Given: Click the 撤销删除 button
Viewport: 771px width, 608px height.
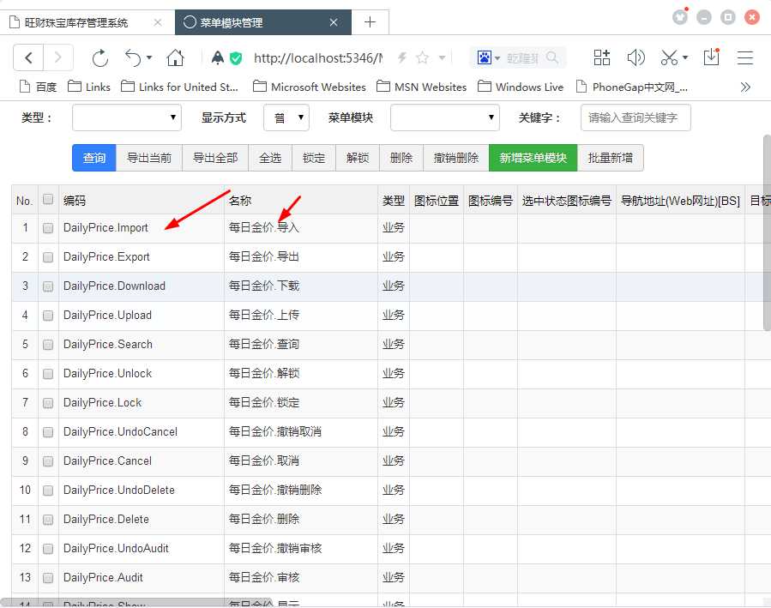Looking at the screenshot, I should [455, 158].
